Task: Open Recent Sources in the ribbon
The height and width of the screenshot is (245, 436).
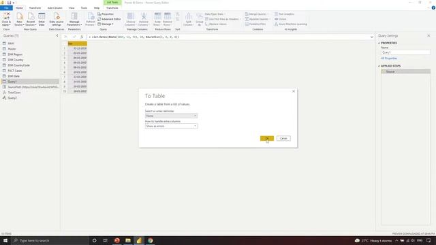Action: click(31, 19)
